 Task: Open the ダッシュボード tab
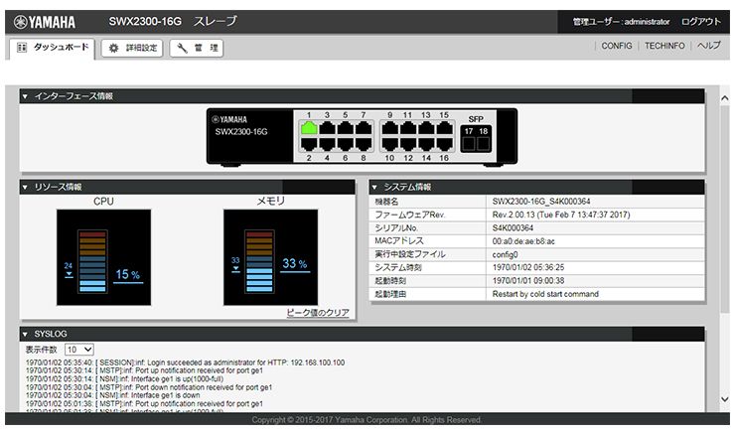pyautogui.click(x=52, y=48)
